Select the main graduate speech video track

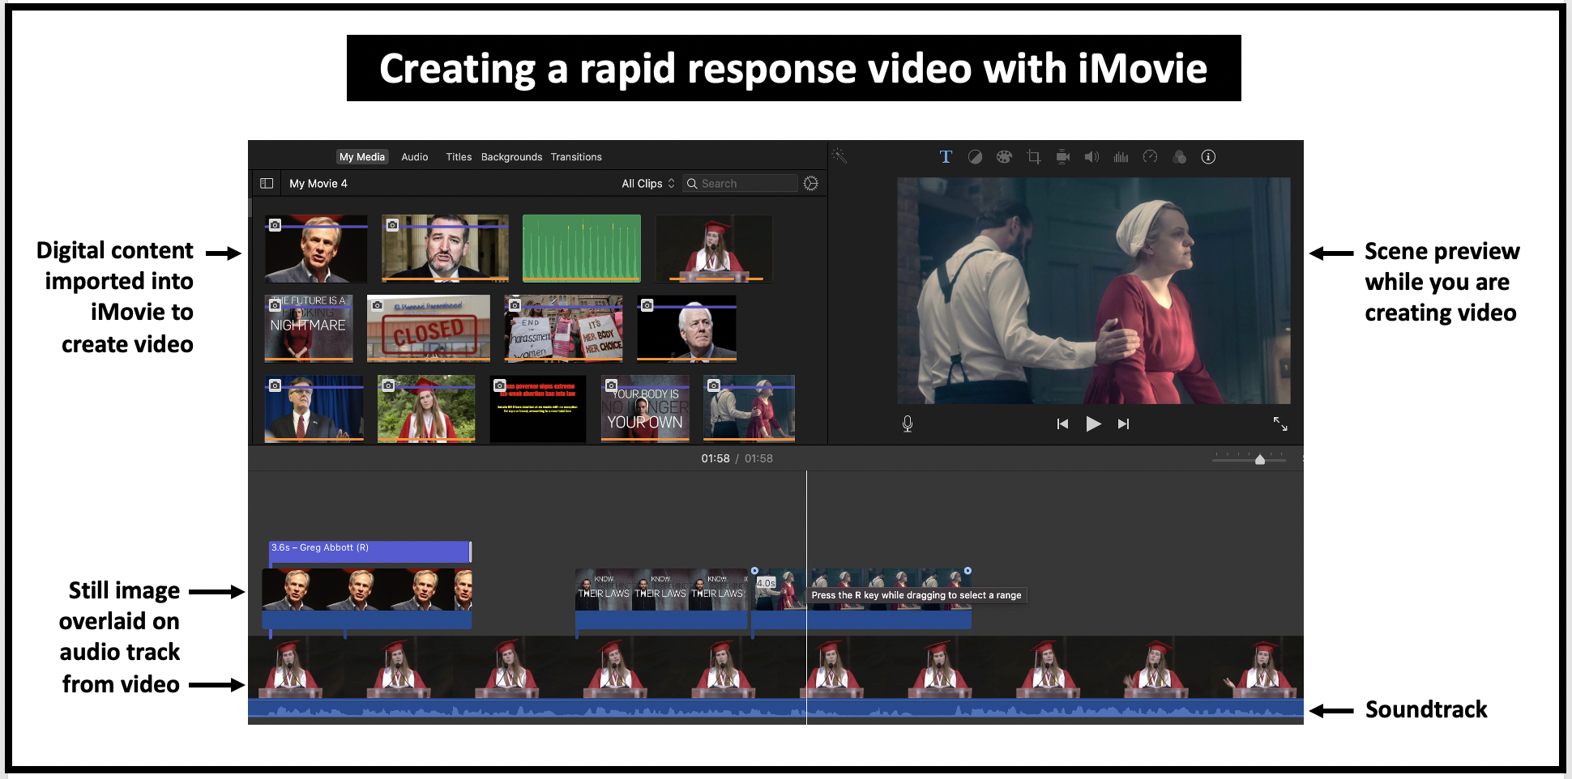tap(775, 666)
